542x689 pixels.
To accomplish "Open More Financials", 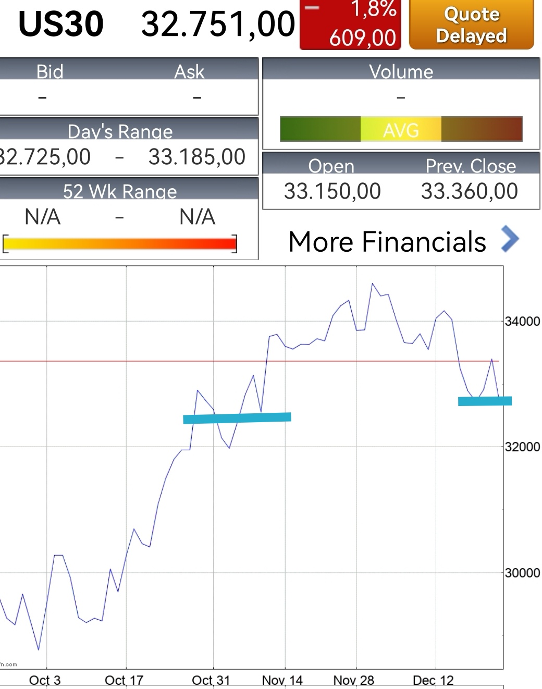I will (x=388, y=241).
